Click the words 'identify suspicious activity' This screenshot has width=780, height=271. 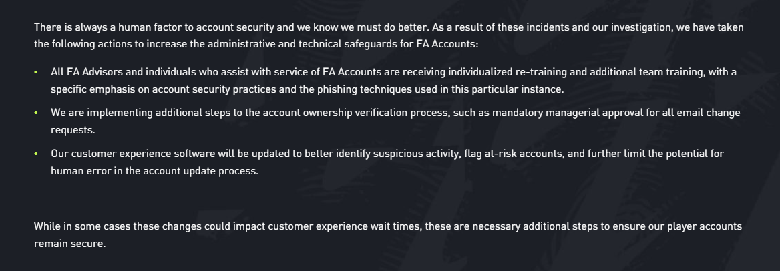[398, 154]
